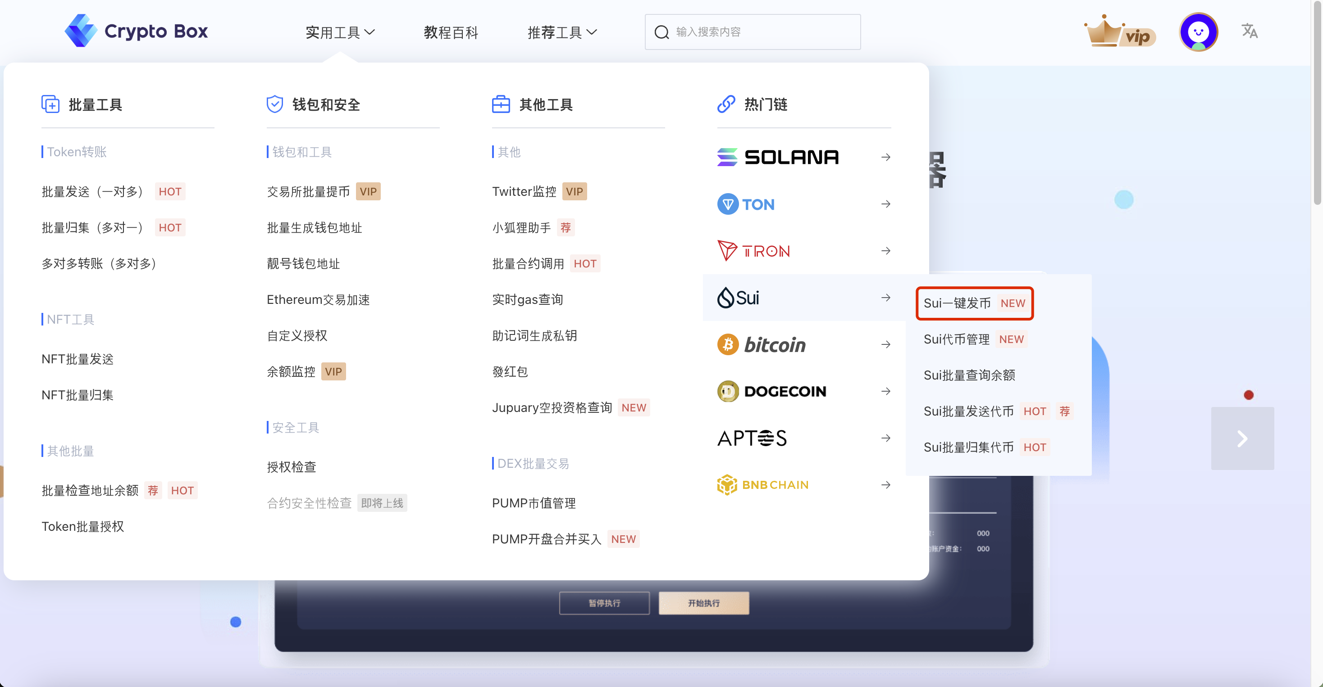Click the bitcoin chain logo
Image resolution: width=1323 pixels, height=687 pixels.
[x=761, y=344]
